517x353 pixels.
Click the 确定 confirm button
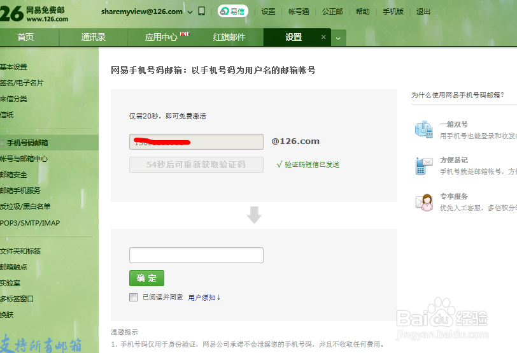coord(146,278)
